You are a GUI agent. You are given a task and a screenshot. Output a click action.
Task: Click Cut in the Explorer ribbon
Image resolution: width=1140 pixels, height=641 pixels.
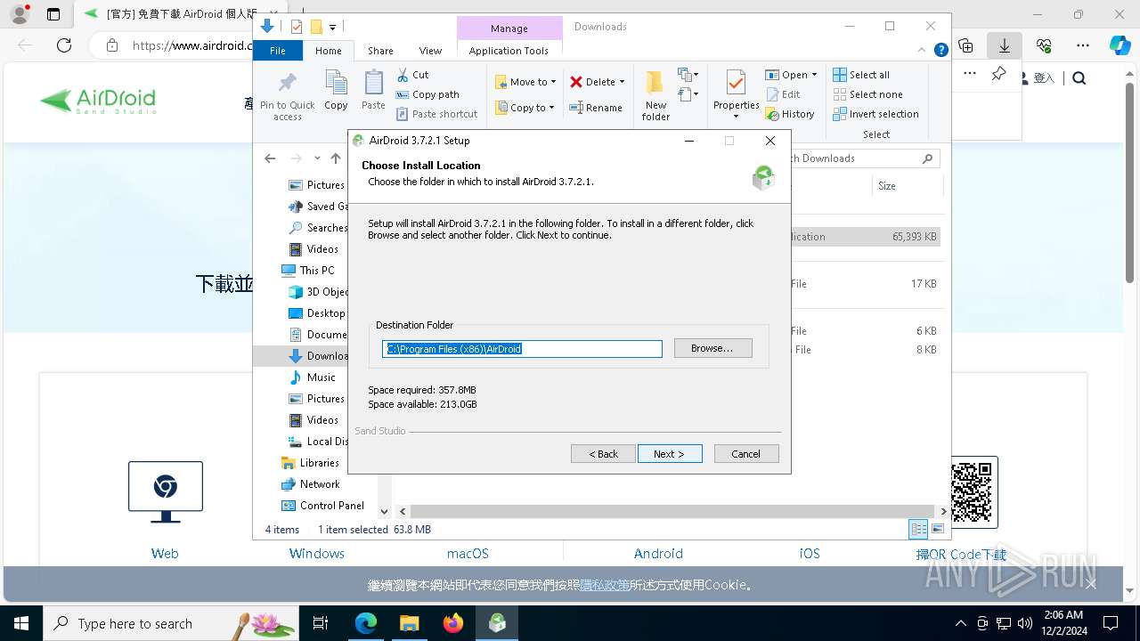pos(412,75)
